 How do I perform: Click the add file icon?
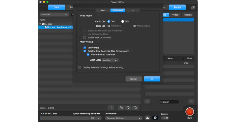tap(128, 108)
